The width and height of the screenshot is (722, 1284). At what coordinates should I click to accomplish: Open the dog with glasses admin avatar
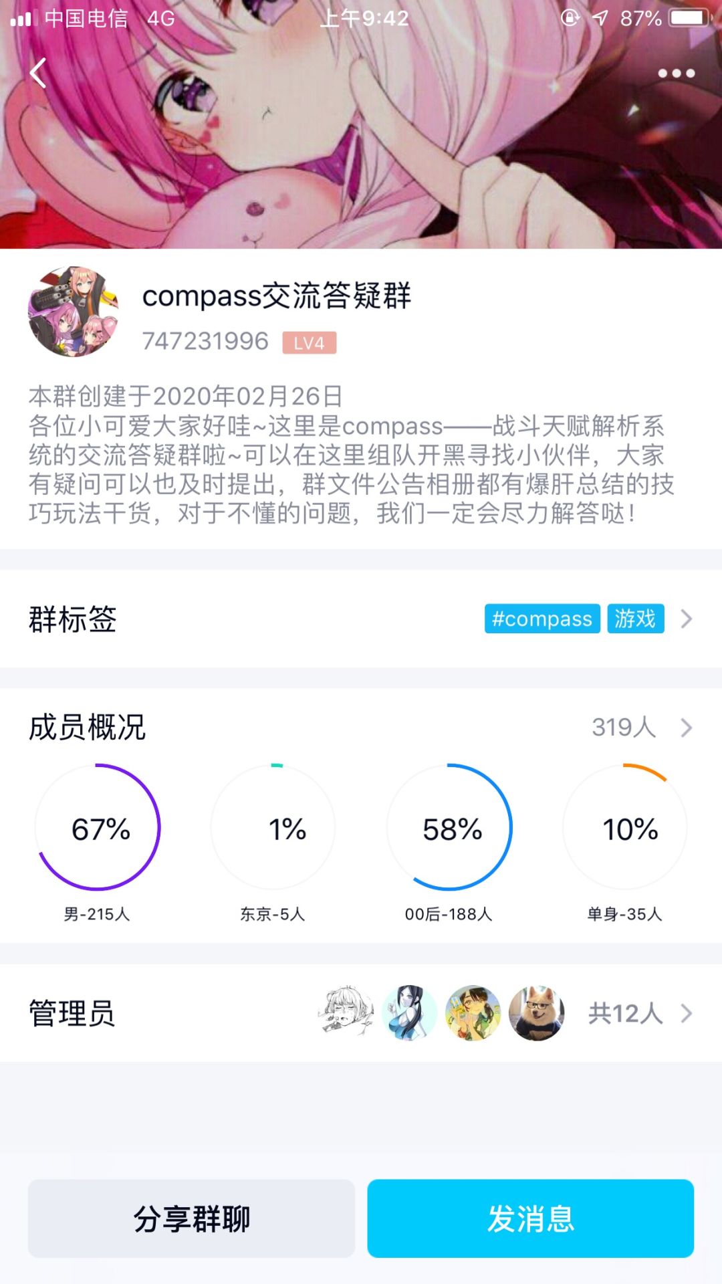click(x=536, y=1012)
